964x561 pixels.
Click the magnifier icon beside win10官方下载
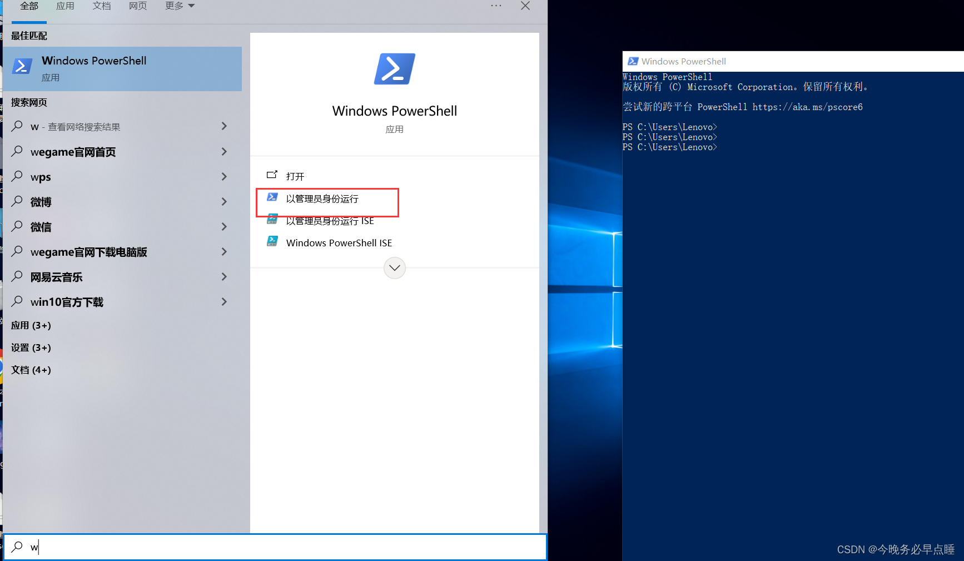17,301
